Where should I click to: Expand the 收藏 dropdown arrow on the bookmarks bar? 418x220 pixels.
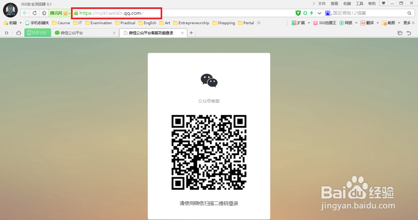[20, 23]
